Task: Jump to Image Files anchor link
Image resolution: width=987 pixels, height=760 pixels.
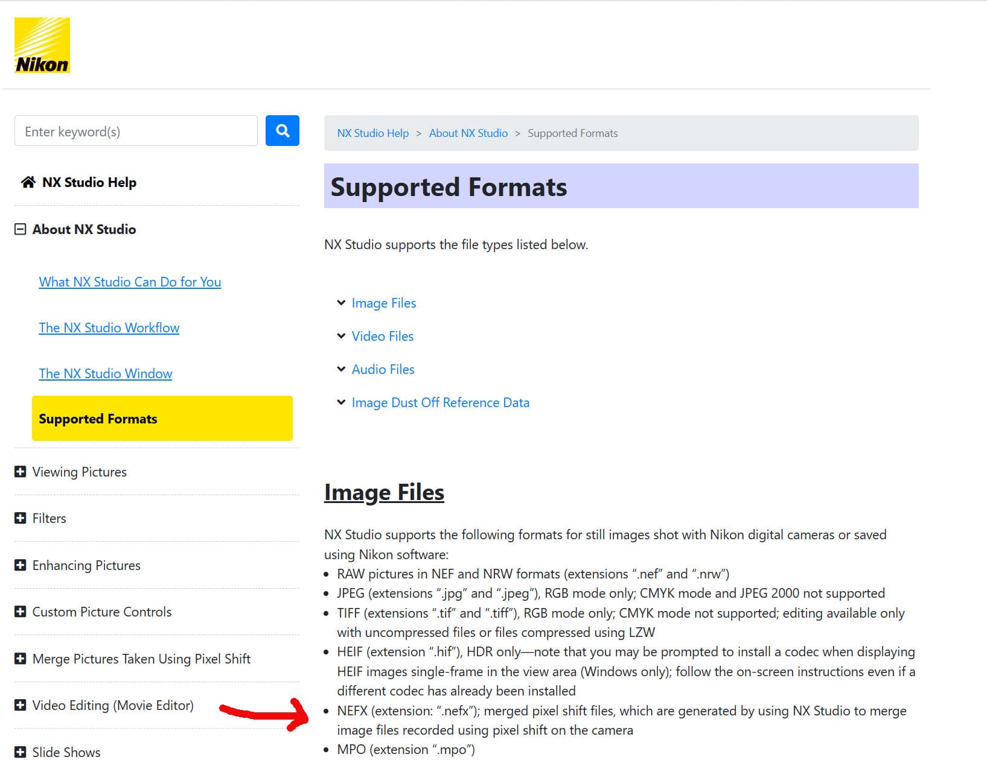Action: (x=383, y=303)
